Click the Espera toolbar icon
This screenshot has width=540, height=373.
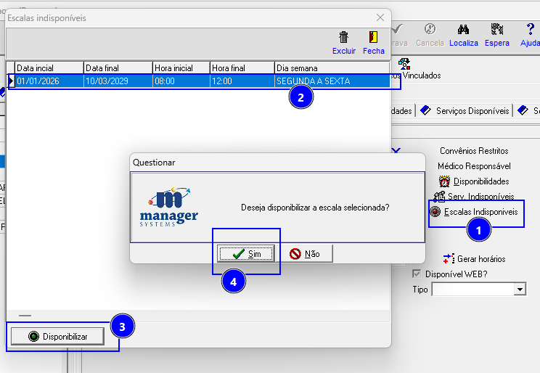point(497,30)
